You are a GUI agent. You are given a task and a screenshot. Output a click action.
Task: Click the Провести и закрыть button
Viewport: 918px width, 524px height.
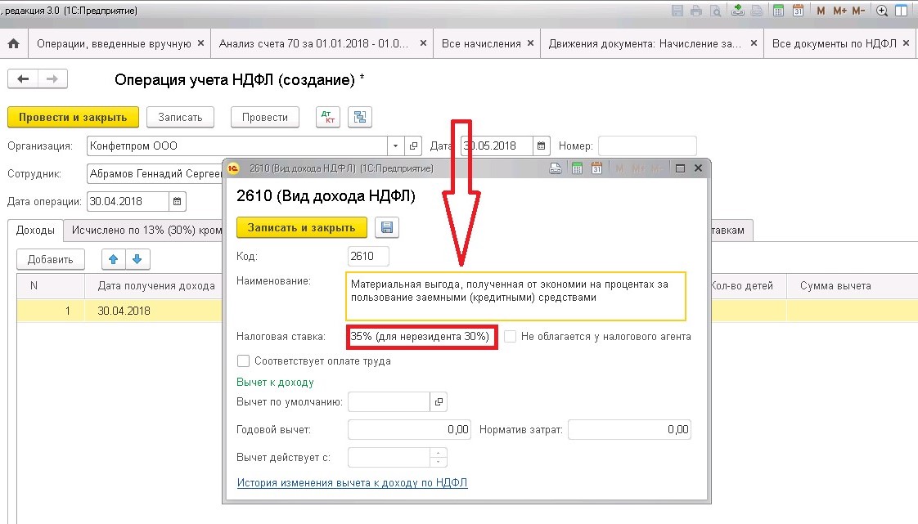click(x=73, y=117)
